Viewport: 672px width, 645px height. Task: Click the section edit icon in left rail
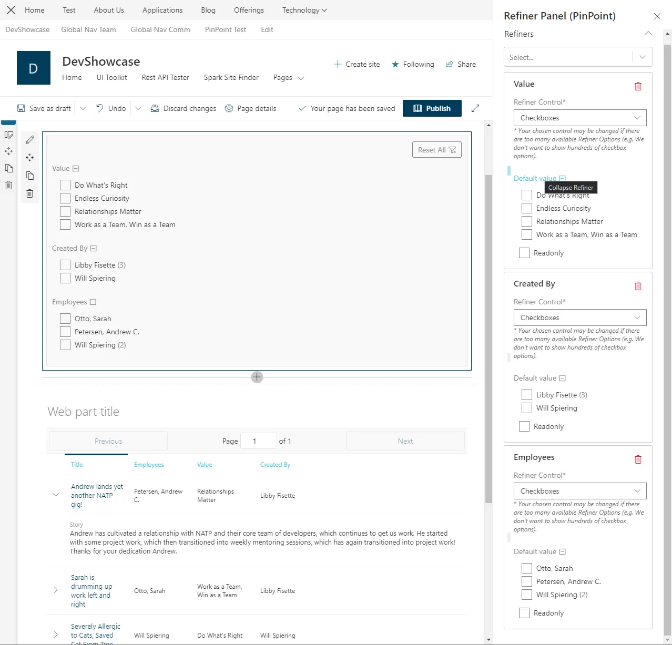tap(9, 135)
